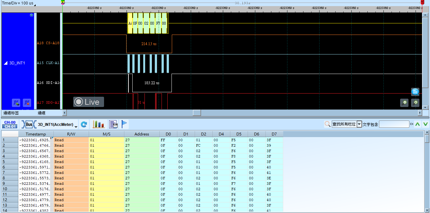Click the Address 27 cell in row 5
The image size is (430, 213).
[142, 162]
